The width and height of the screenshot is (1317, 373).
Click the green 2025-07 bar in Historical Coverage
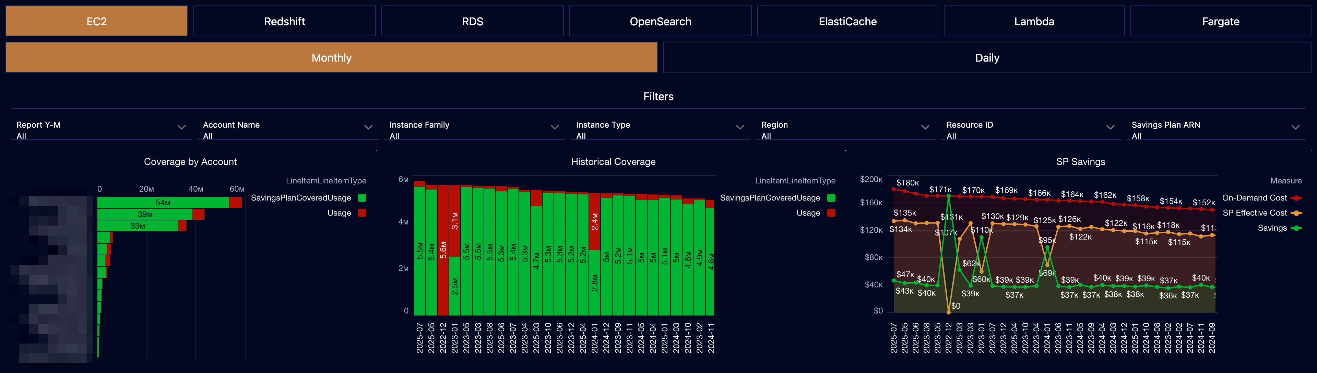(420, 251)
